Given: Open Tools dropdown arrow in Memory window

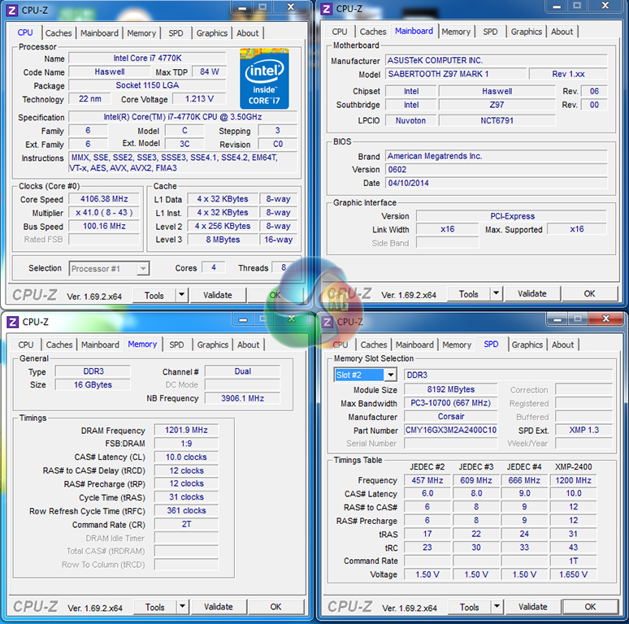Looking at the screenshot, I should (x=183, y=606).
